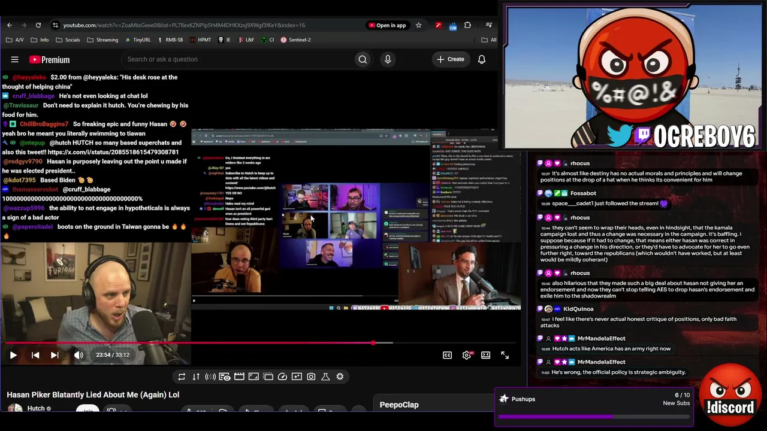Go to YouTube Premium home logo
This screenshot has width=767, height=431.
(50, 59)
